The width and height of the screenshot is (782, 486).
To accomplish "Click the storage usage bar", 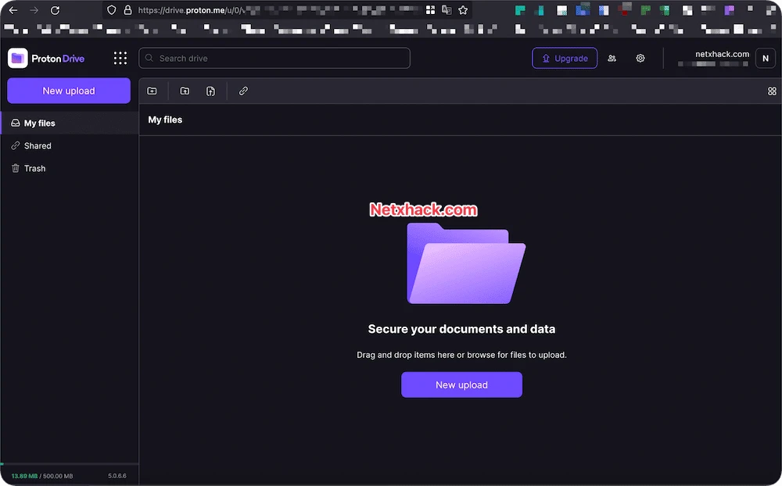I will 70,464.
